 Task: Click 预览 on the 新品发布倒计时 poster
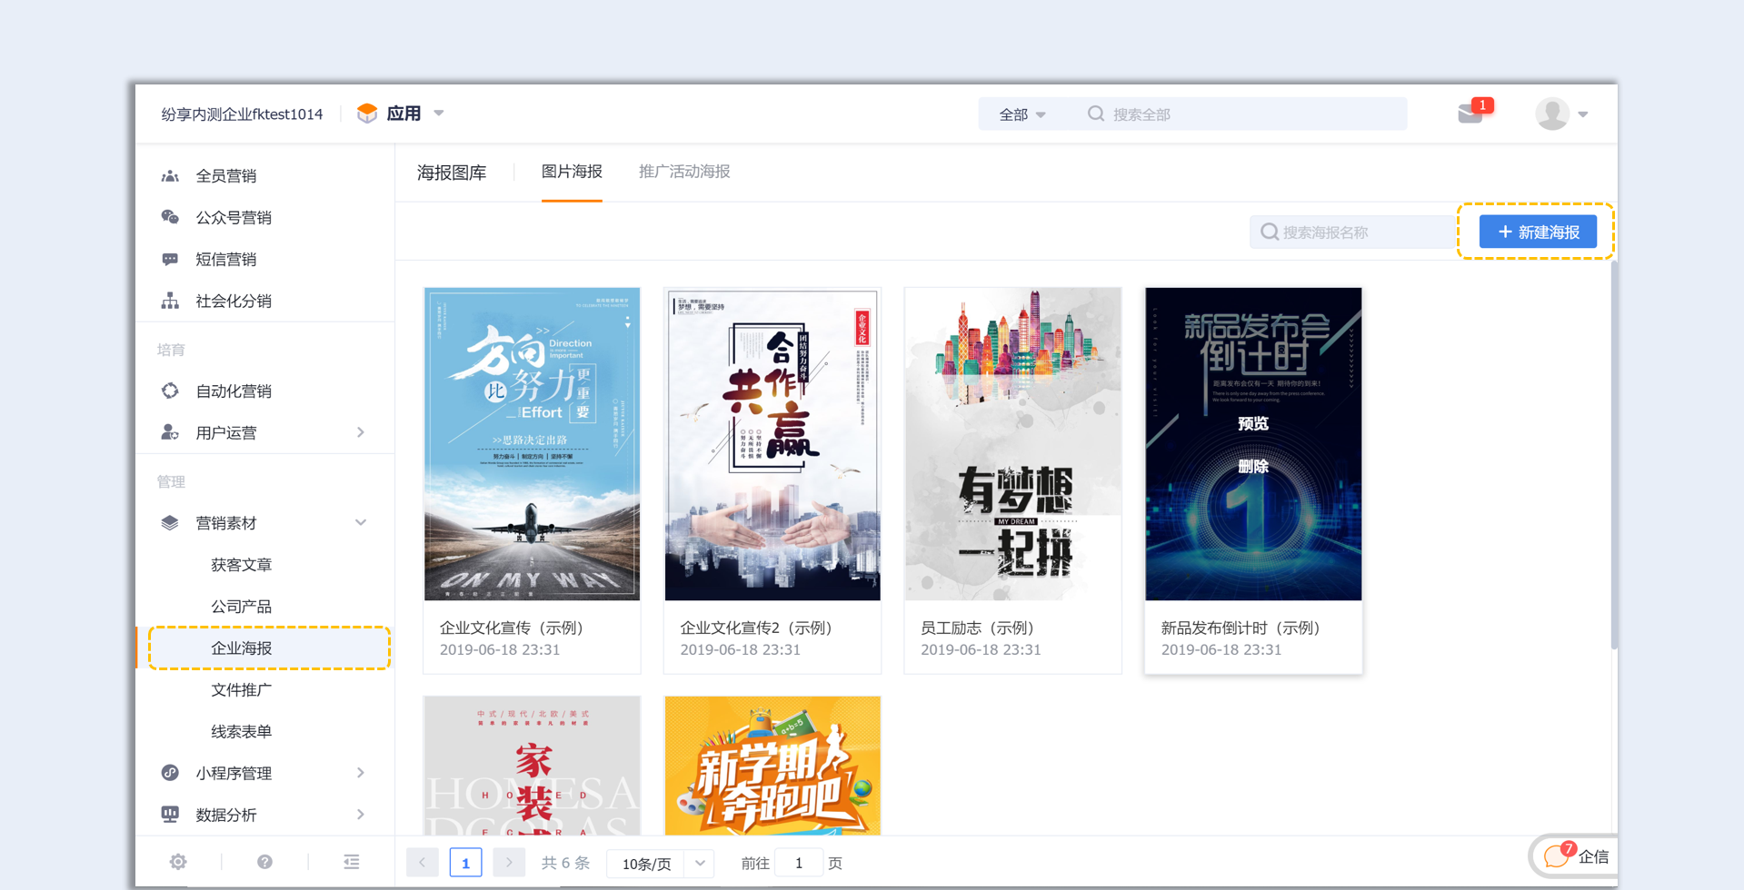[1252, 423]
